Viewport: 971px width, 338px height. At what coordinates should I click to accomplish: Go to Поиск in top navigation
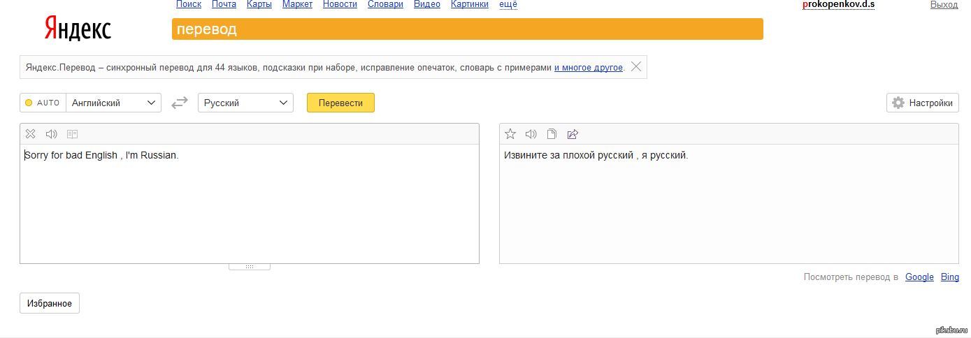pos(189,4)
